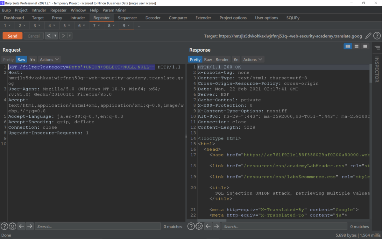Viewport: 382px width, 239px height.
Task: Switch request view to Raw
Action: [21, 60]
